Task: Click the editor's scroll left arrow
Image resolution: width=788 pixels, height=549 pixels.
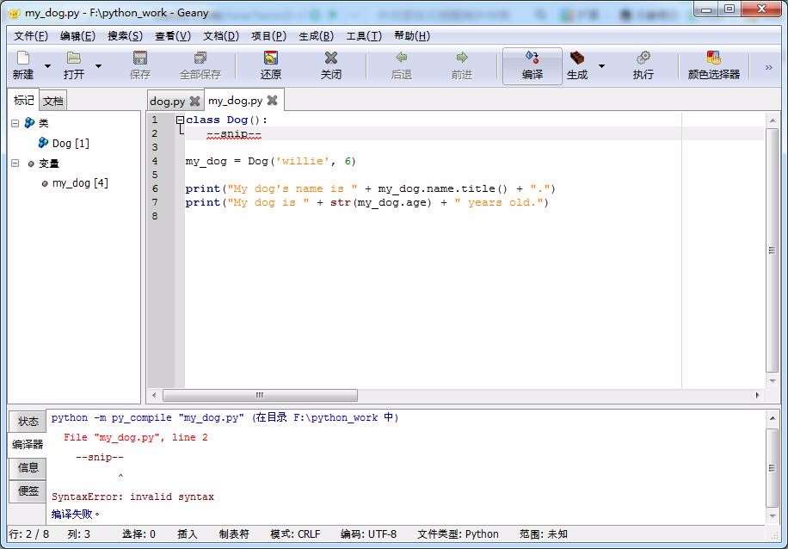Action: tap(154, 395)
